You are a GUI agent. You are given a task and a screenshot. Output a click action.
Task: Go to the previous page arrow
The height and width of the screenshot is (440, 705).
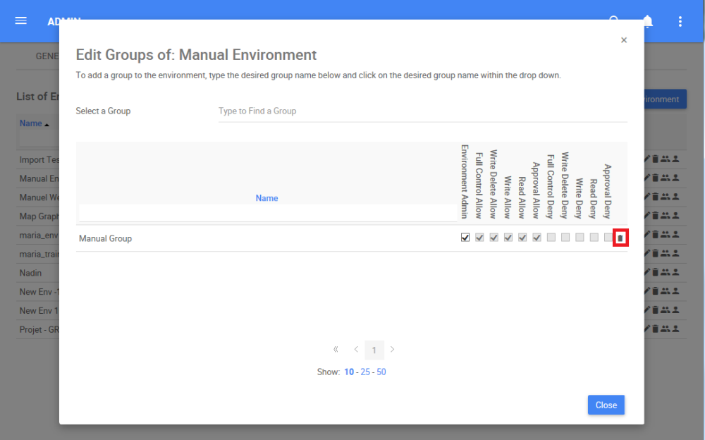356,349
